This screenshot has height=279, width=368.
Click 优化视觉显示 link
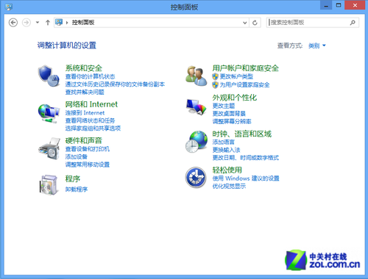tap(229, 186)
